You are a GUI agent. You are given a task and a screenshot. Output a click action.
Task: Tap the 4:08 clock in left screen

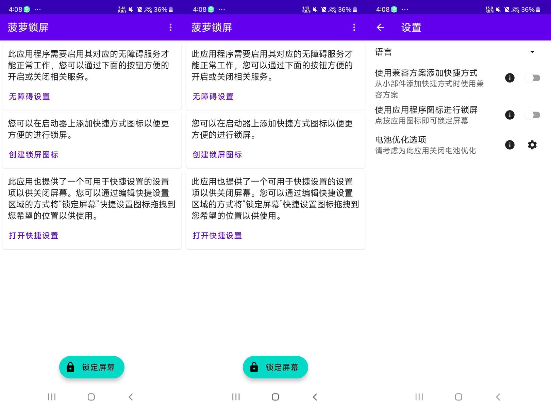[15, 10]
